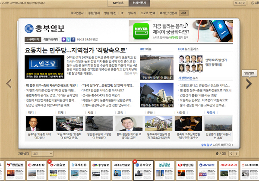Toggle the 구독하기 subscribe button

33,40
